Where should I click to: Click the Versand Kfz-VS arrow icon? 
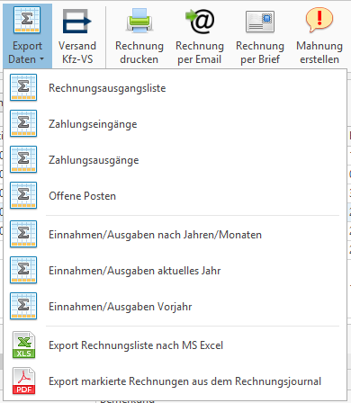(x=76, y=21)
